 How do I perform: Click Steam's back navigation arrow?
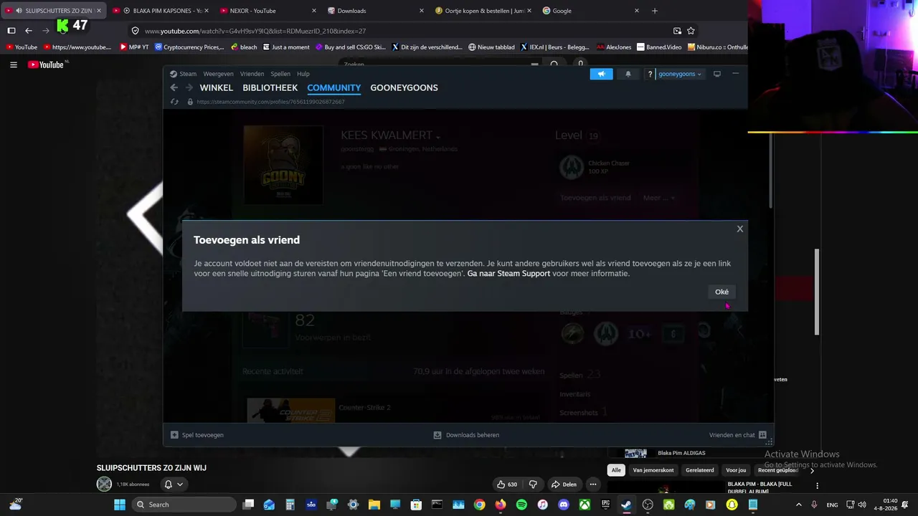[x=174, y=87]
